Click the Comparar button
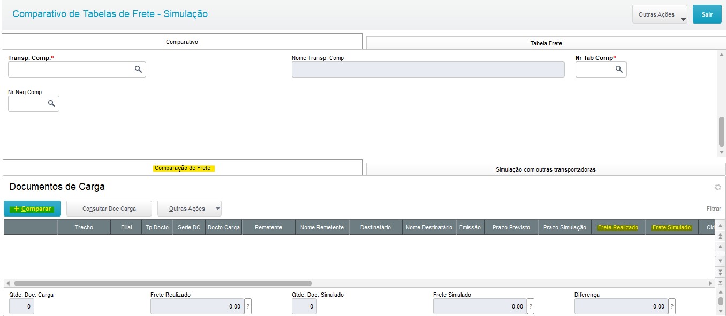The height and width of the screenshot is (316, 726). pos(33,209)
